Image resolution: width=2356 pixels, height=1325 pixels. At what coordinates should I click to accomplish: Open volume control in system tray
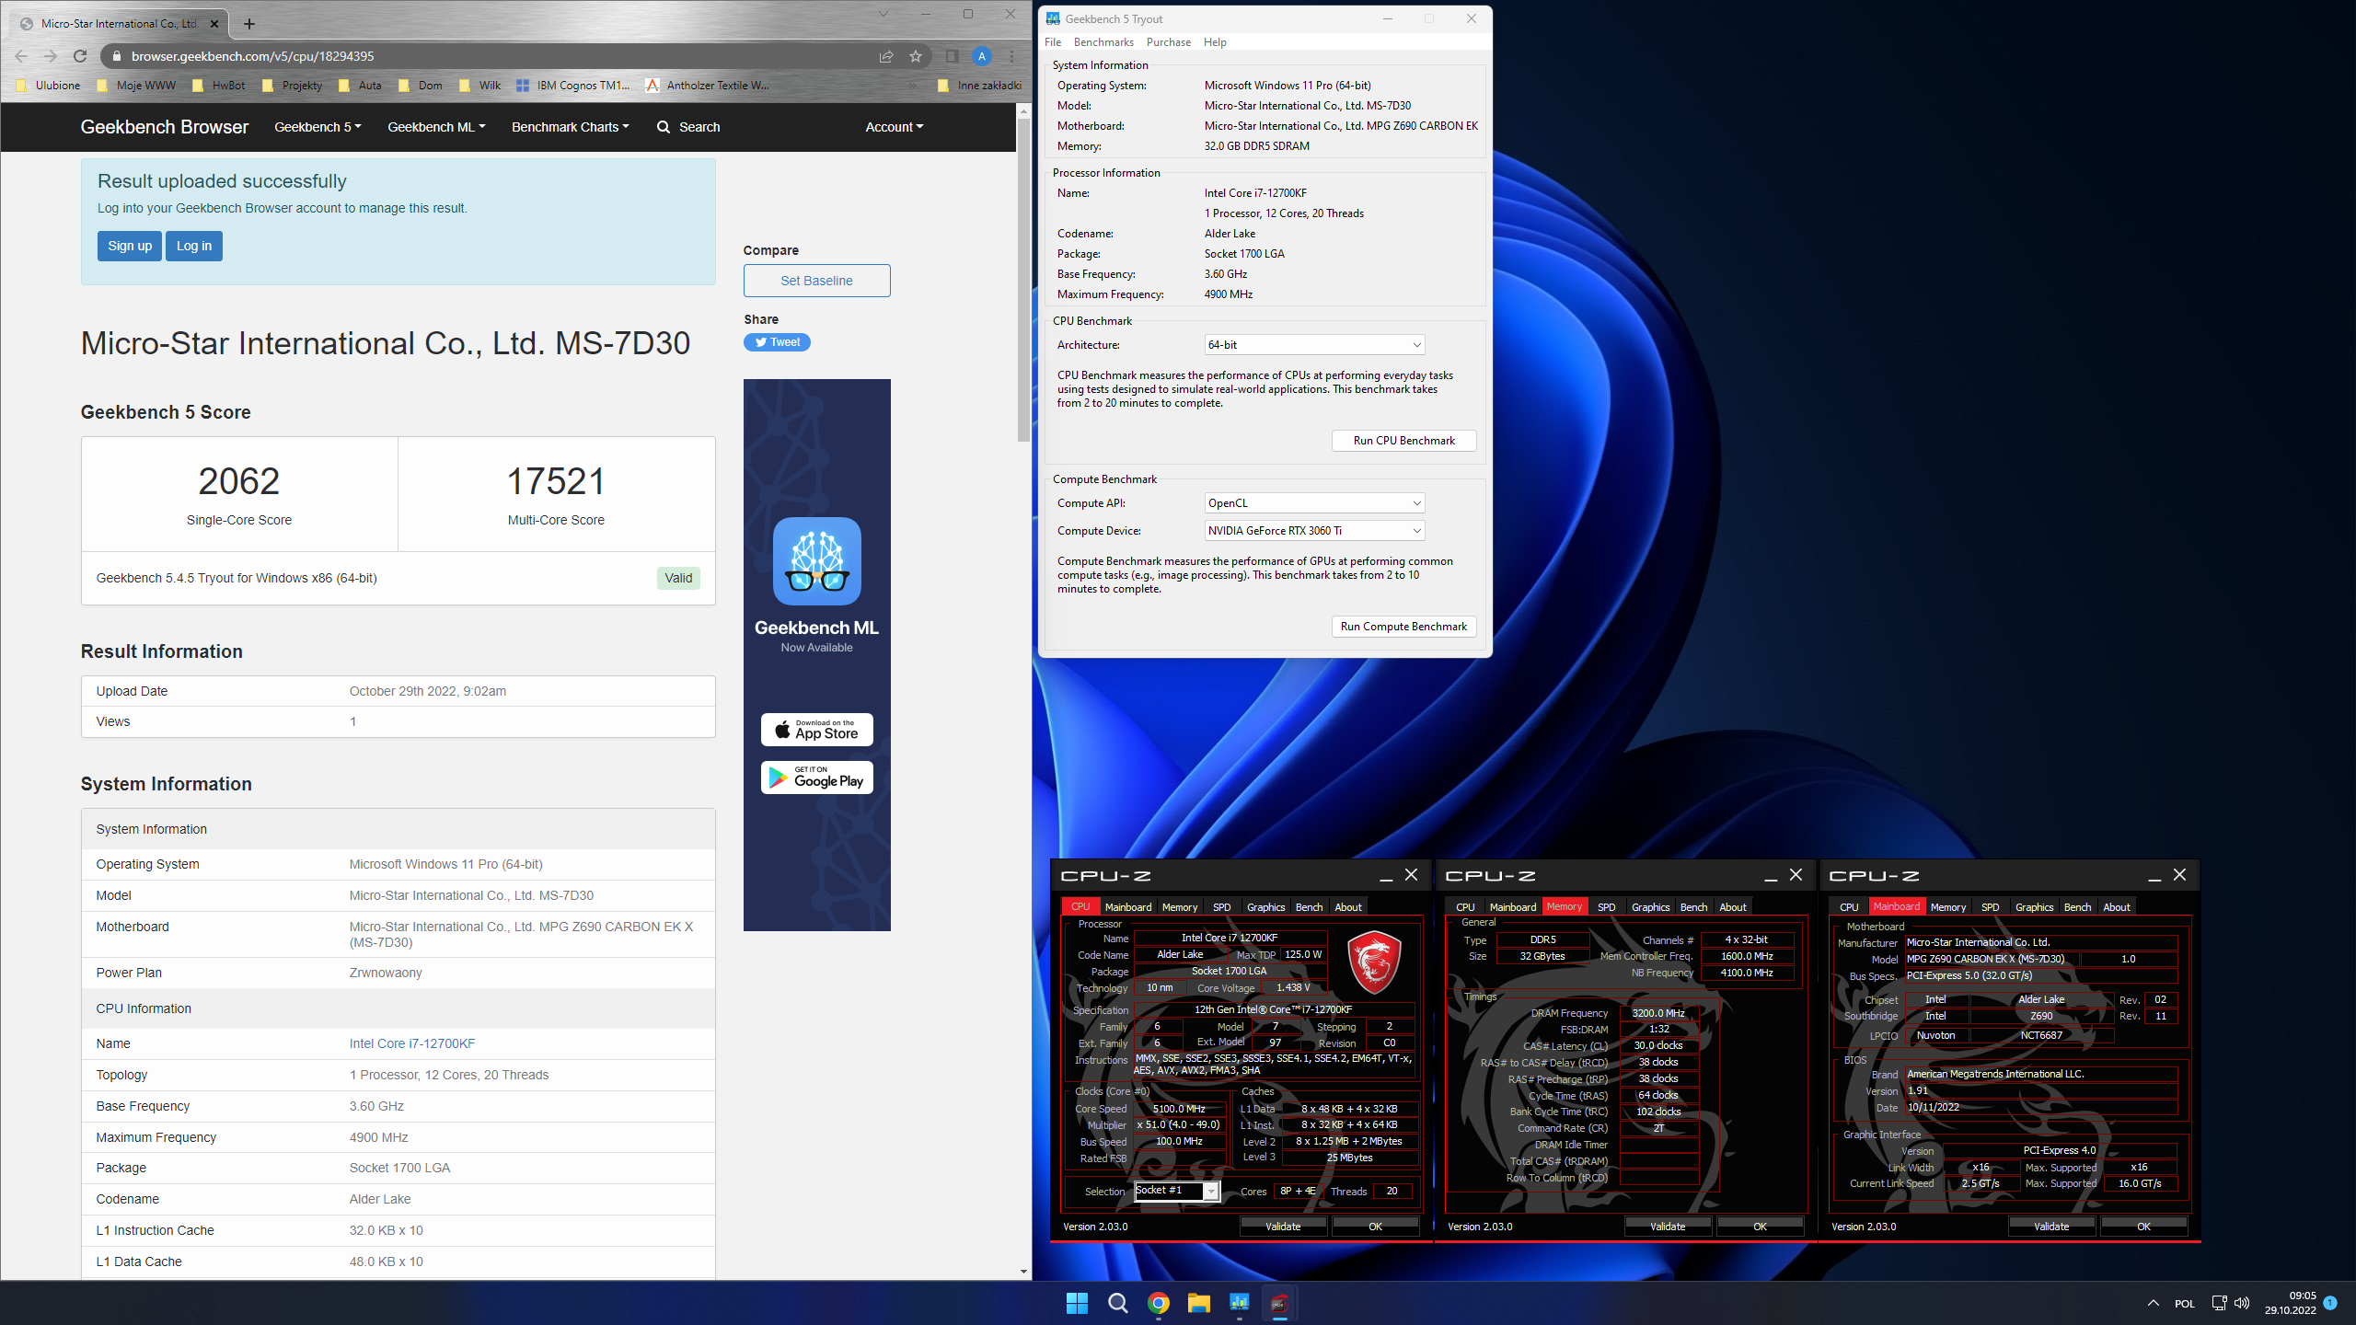click(2242, 1303)
